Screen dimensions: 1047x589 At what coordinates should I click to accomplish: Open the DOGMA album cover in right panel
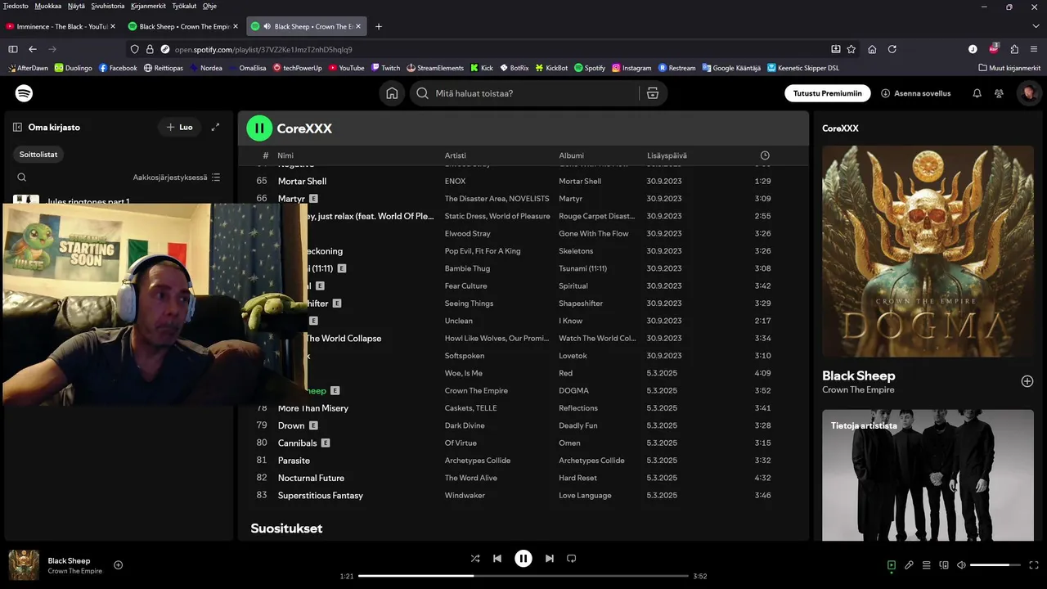click(x=928, y=251)
